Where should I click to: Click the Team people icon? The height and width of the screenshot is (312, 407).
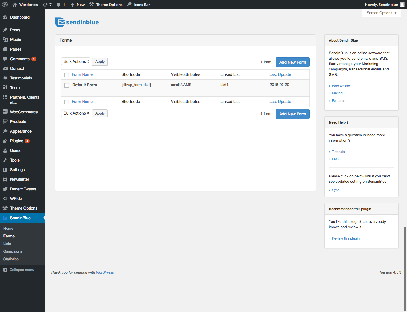pyautogui.click(x=5, y=88)
